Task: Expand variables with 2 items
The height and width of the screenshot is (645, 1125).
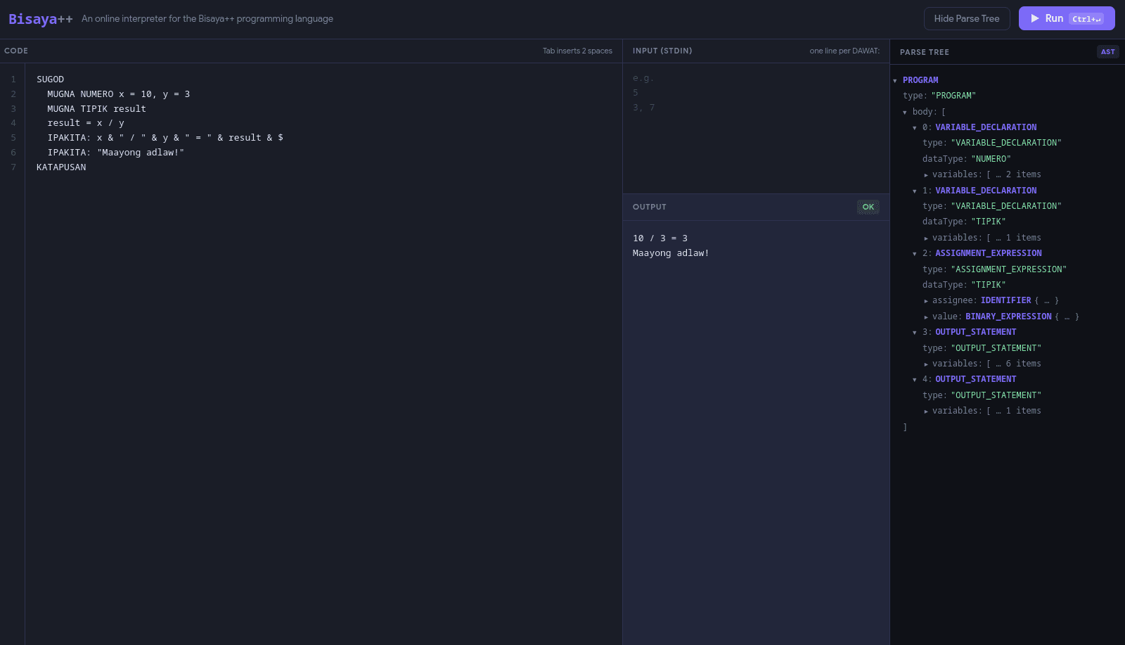Action: pos(926,175)
